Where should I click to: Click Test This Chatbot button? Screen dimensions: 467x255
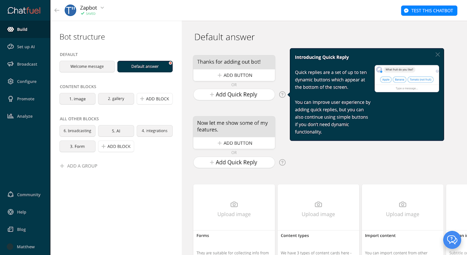[x=429, y=11]
